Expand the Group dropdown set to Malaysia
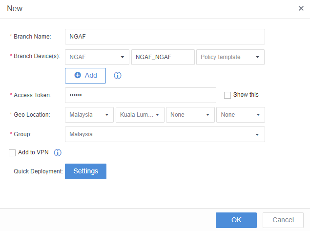310x231 pixels. [x=165, y=134]
